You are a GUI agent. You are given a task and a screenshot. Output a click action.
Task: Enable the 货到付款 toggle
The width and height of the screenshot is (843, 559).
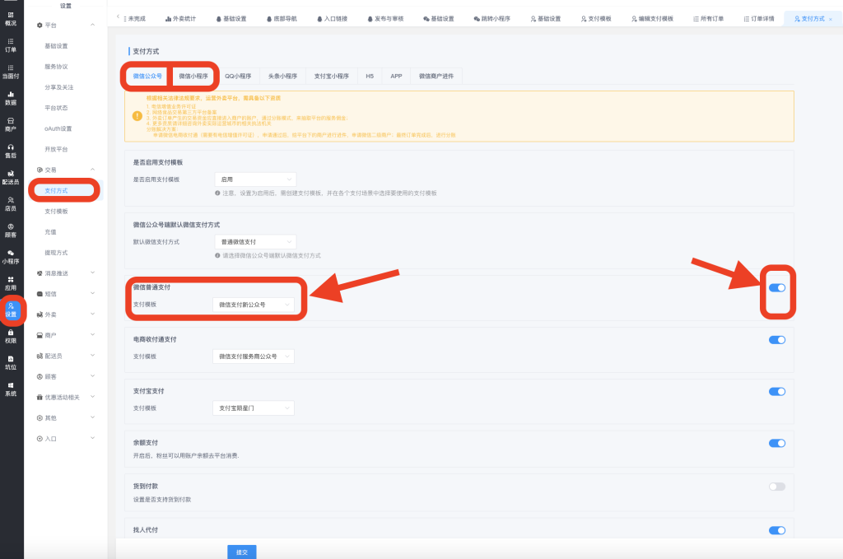(776, 487)
